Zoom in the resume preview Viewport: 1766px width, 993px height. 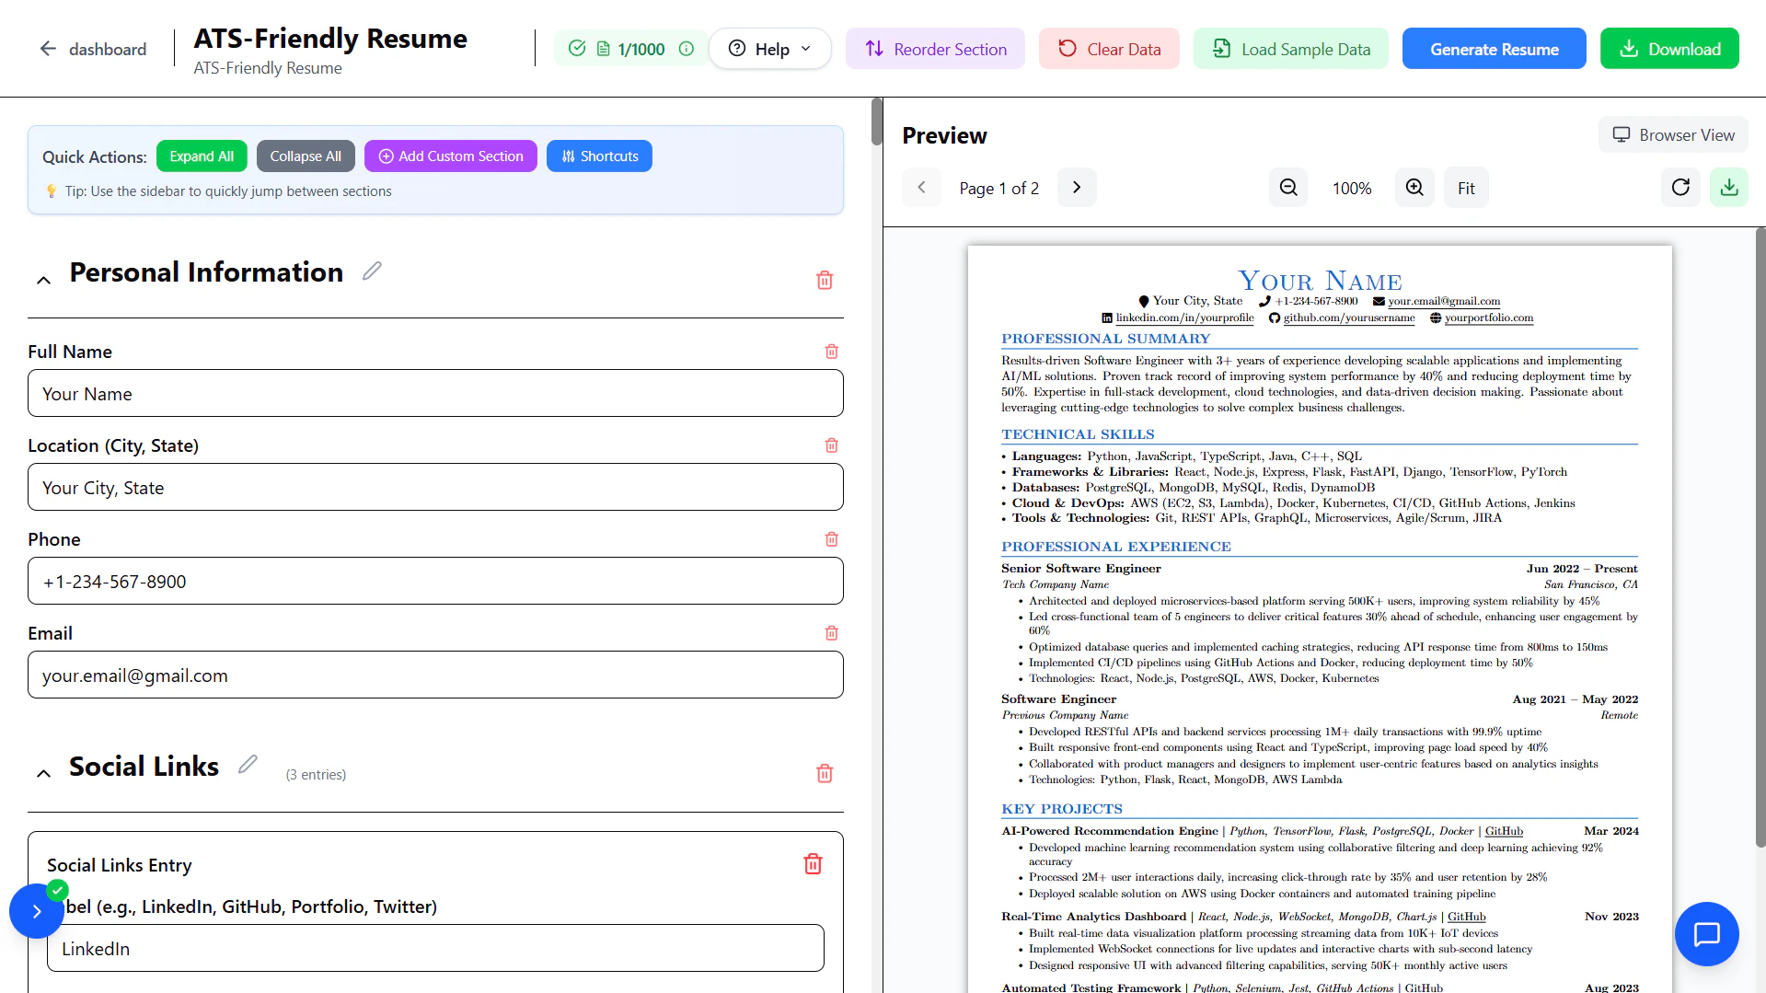coord(1414,187)
